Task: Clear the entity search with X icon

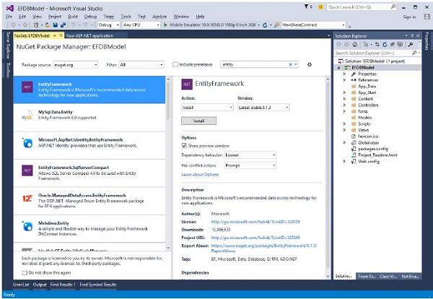Action: pyautogui.click(x=290, y=64)
